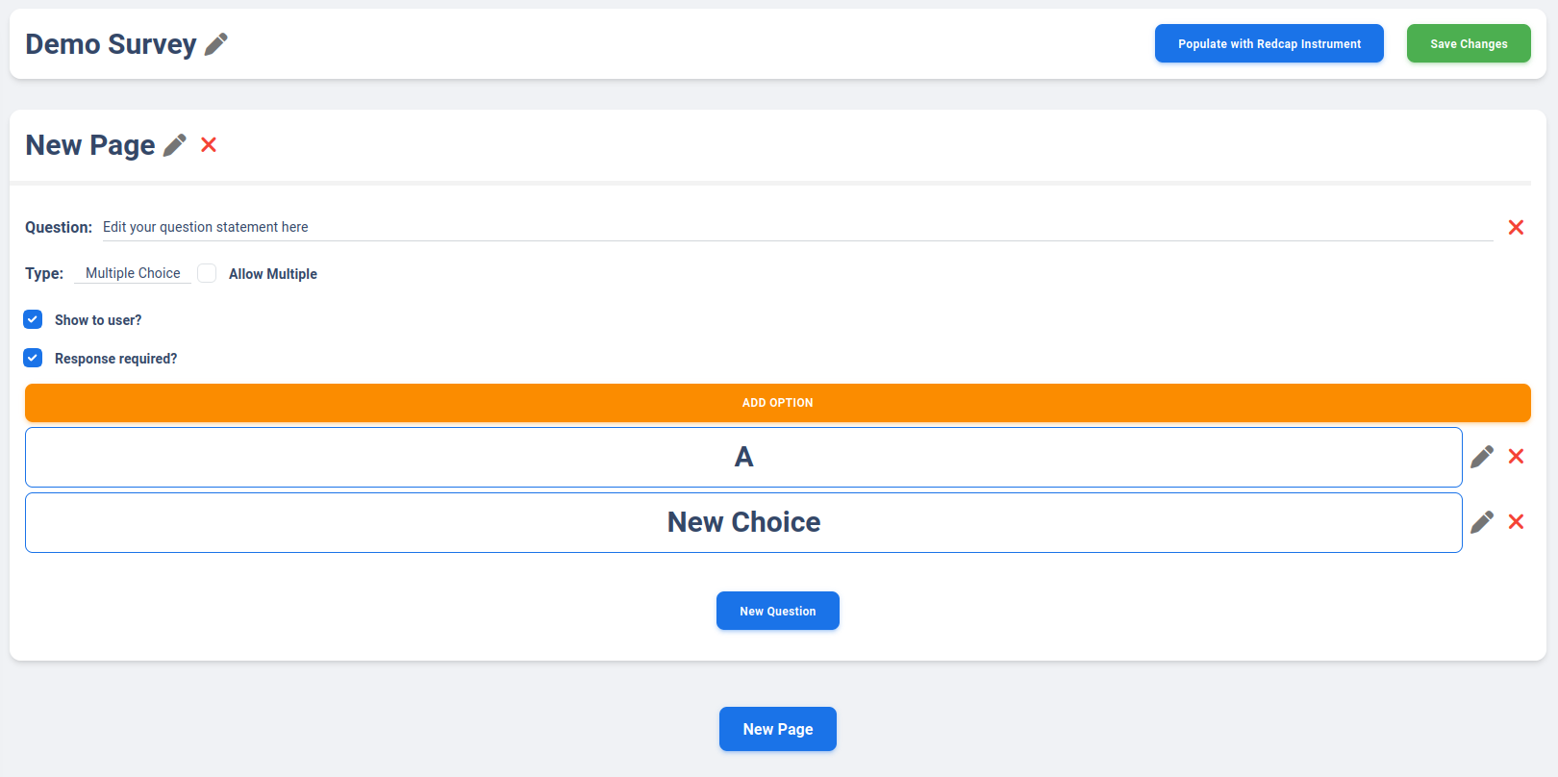Select the New Choice option box

click(743, 523)
